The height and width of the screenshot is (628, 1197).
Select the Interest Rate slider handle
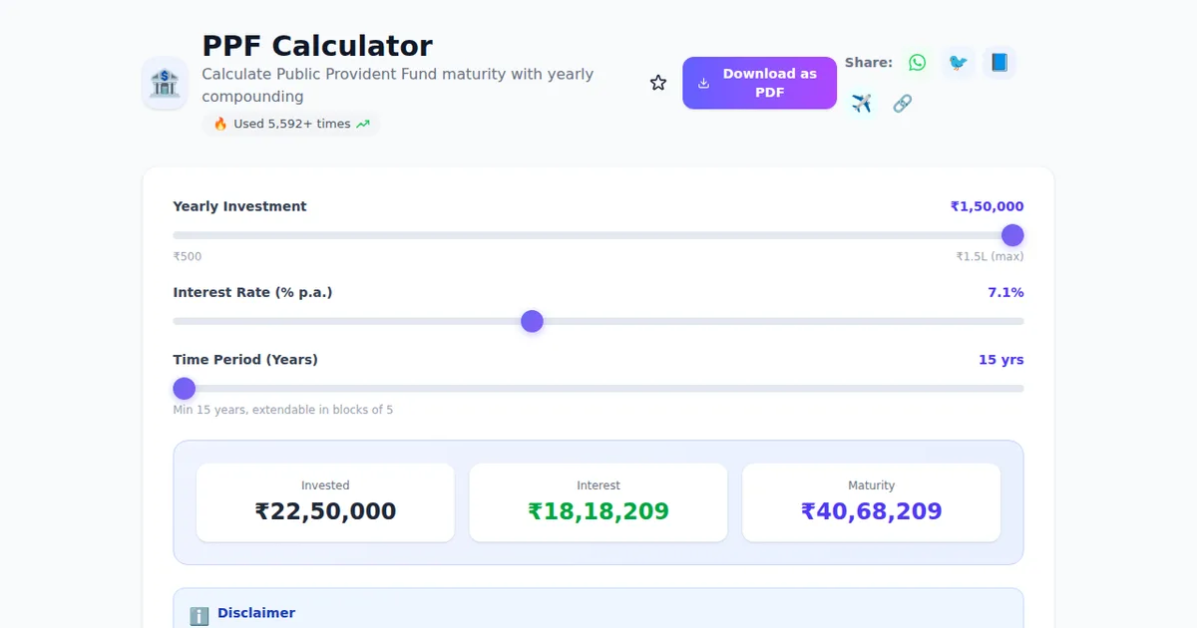(x=532, y=321)
